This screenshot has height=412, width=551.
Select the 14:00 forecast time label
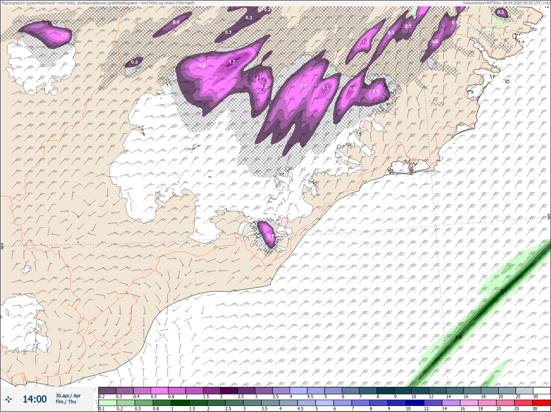(34, 399)
